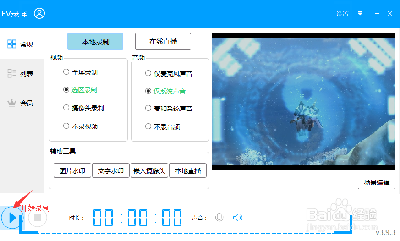The width and height of the screenshot is (400, 241).
Task: Click the 本地直播 button
Action: tap(188, 170)
